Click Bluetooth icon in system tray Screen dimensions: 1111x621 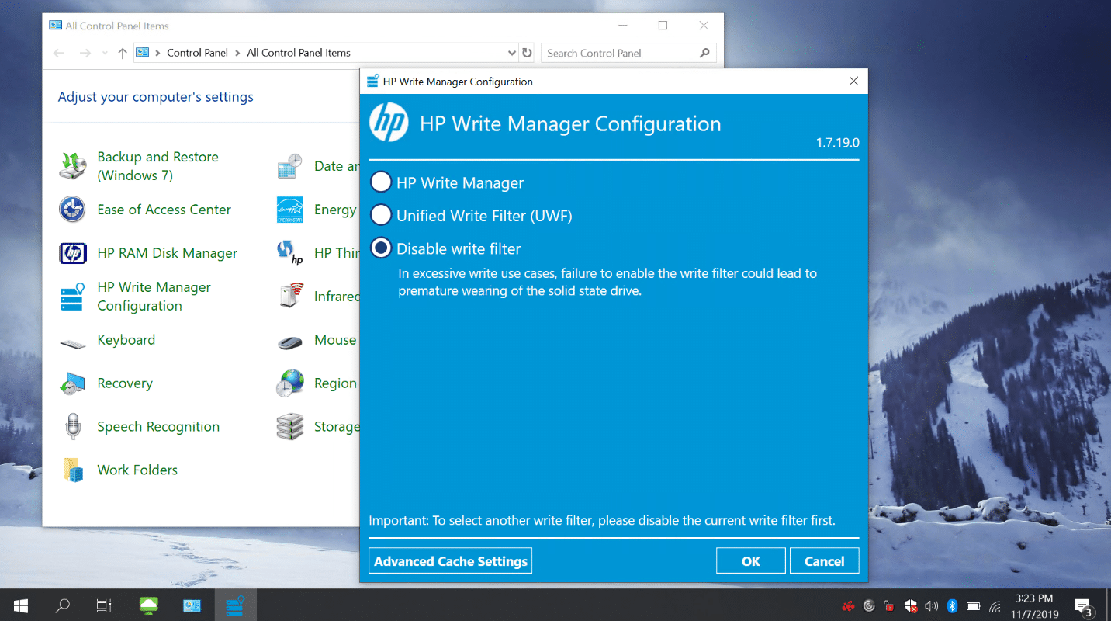(x=953, y=605)
